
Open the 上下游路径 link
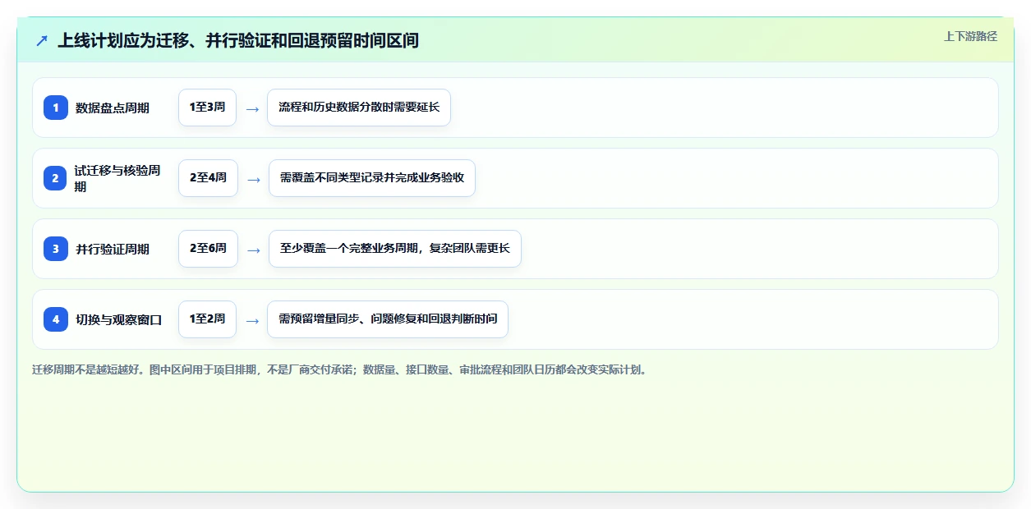[x=970, y=36]
